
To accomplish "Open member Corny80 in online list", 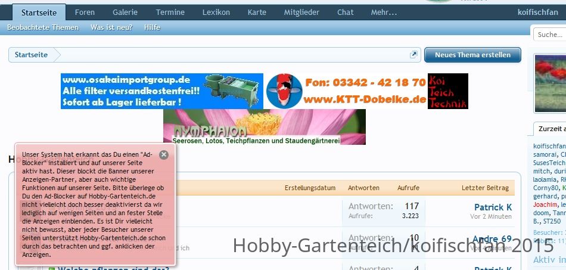I will 545,188.
